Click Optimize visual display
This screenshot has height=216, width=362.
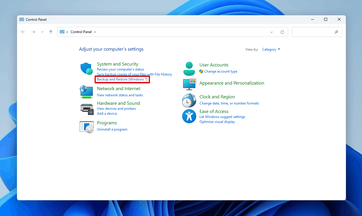217,122
